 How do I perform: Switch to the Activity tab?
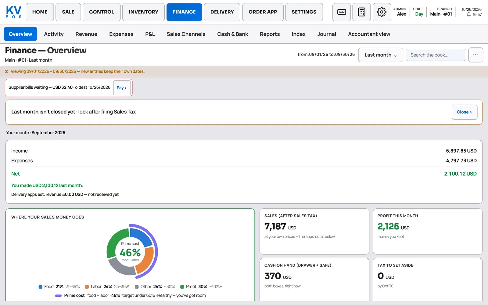tap(54, 34)
